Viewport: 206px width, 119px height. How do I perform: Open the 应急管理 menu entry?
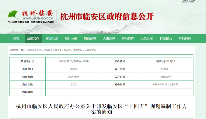click(128, 38)
